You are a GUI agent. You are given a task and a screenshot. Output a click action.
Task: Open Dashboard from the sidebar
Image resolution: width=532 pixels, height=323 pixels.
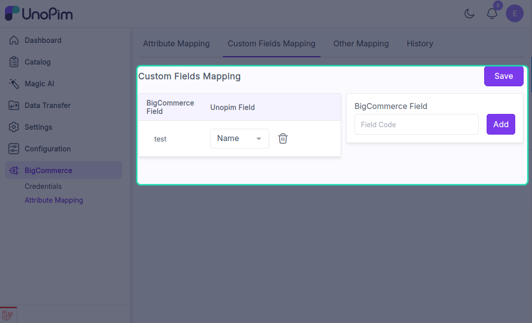(x=43, y=40)
